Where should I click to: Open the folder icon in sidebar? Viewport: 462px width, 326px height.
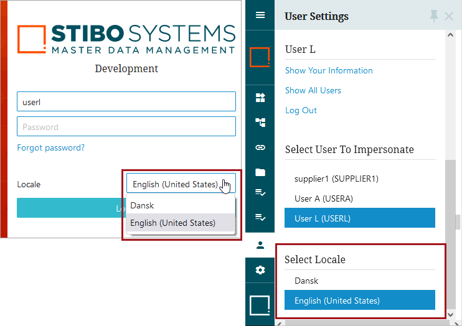coord(260,172)
